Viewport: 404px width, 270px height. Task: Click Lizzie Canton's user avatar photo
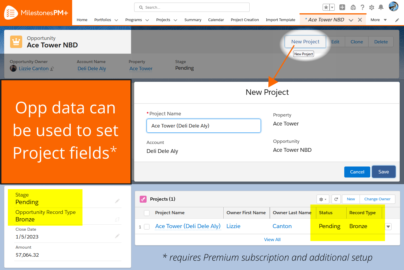(x=13, y=68)
